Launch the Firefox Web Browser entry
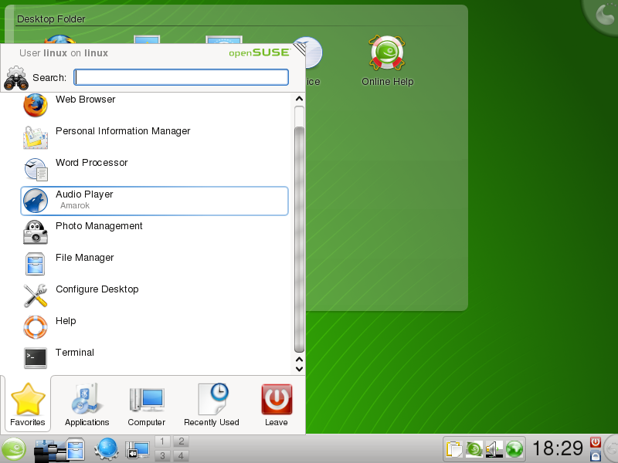 point(154,106)
